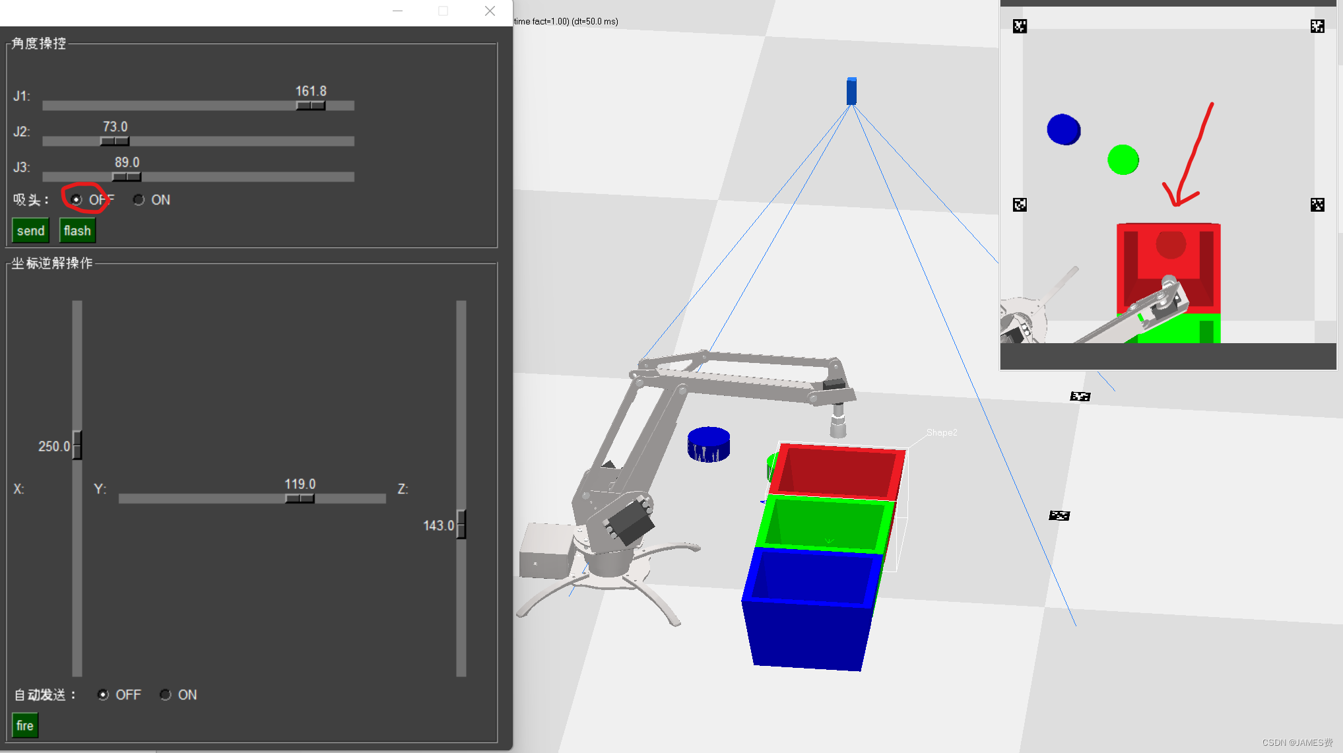Click the Z vertical slider handle
The width and height of the screenshot is (1343, 753).
coord(461,525)
